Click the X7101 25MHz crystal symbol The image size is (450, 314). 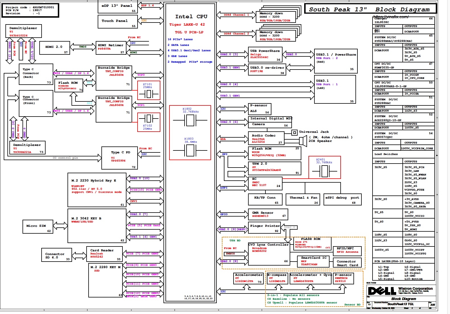click(x=148, y=94)
